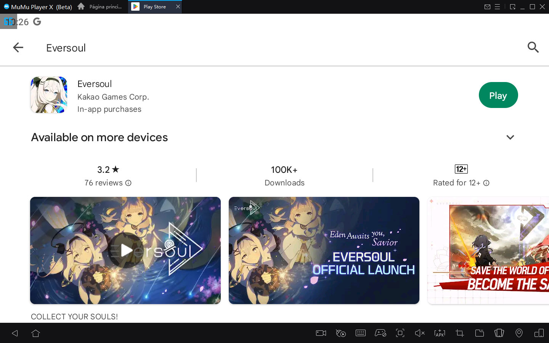549x343 pixels.
Task: Open the keyboard mapping icon
Action: point(361,333)
